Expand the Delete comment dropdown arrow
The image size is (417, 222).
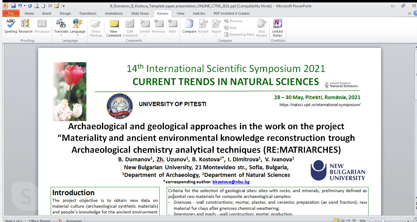(x=145, y=35)
